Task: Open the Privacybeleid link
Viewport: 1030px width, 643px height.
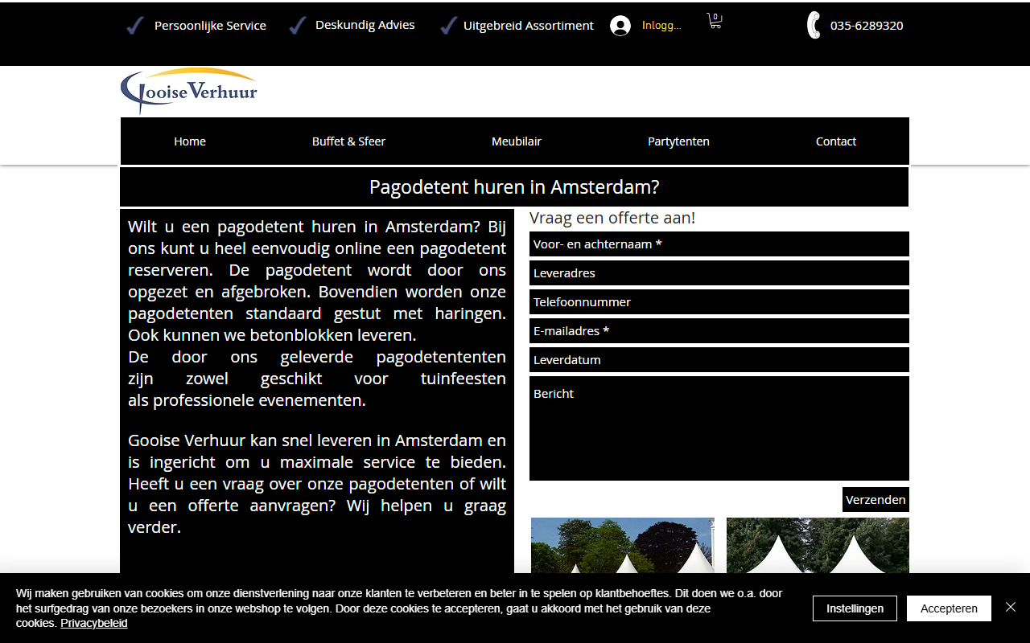Action: click(x=93, y=623)
